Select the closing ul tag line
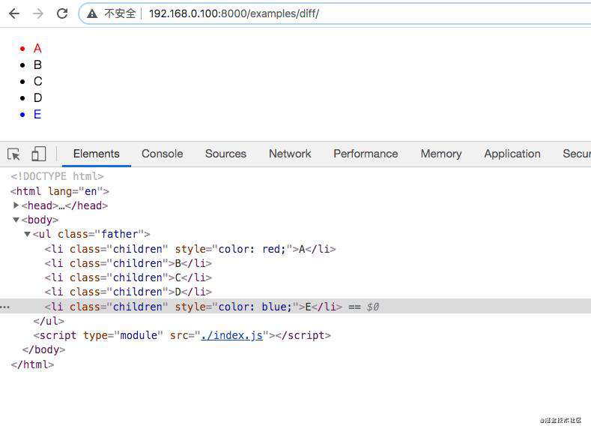 (x=49, y=321)
